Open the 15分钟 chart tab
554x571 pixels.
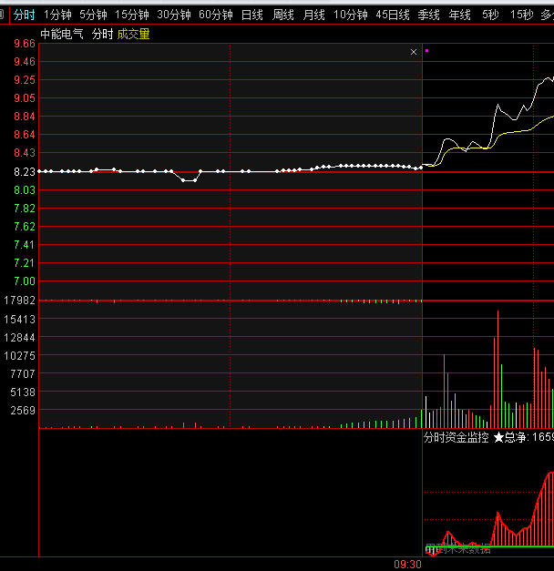pos(131,15)
